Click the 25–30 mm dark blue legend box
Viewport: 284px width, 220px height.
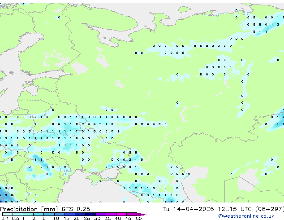click(90, 214)
